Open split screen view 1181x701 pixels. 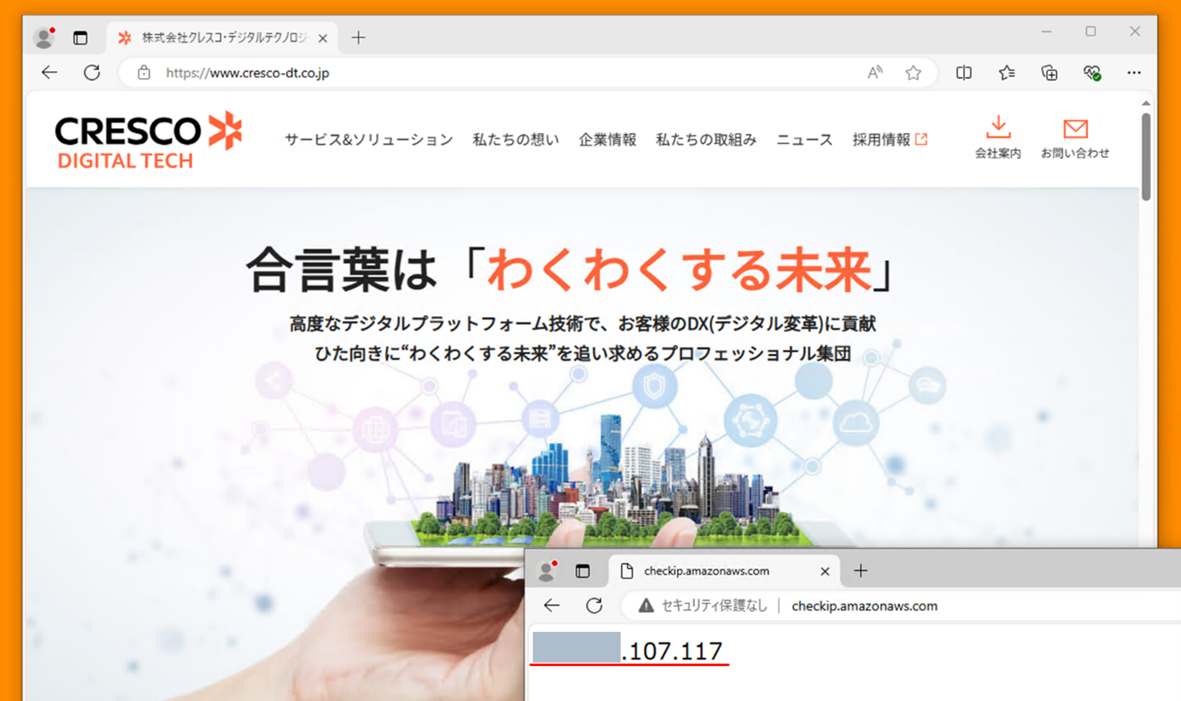pyautogui.click(x=964, y=72)
